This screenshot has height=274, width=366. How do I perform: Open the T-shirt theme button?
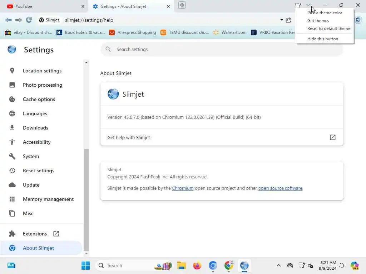click(x=298, y=5)
